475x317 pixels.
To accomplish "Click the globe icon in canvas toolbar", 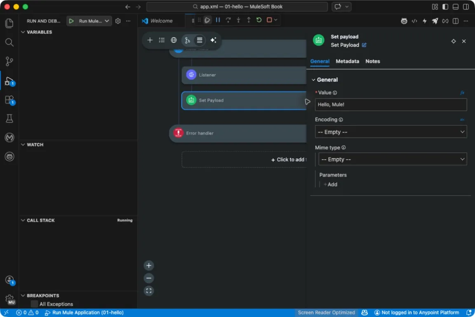I will point(174,40).
